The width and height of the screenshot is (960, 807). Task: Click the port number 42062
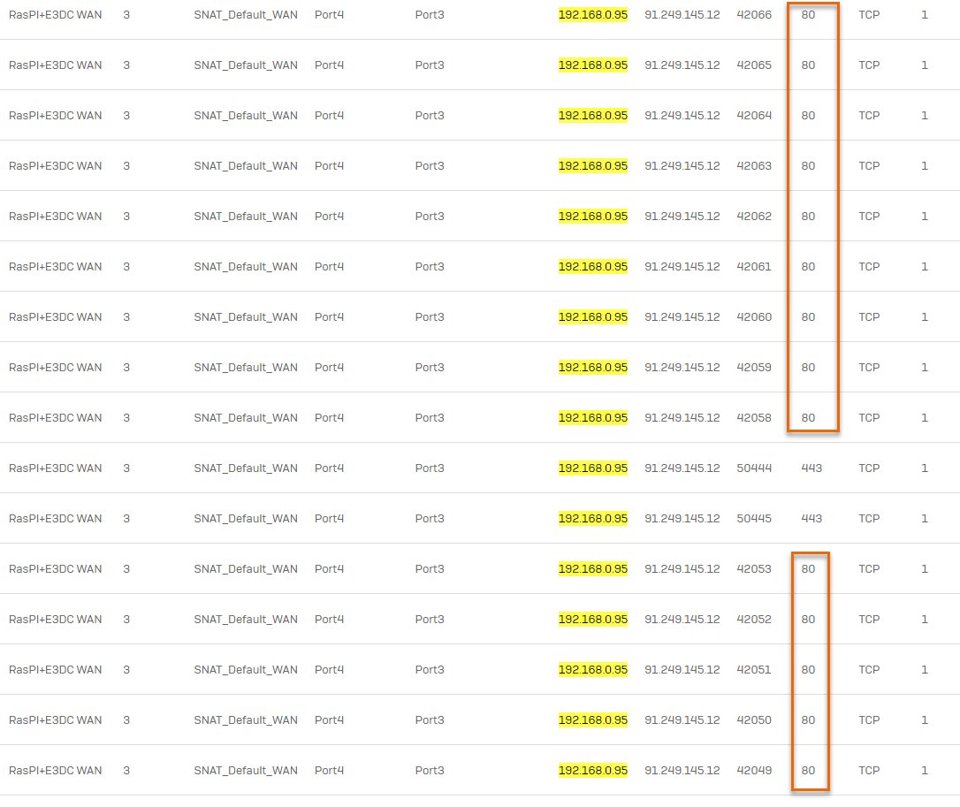click(x=754, y=217)
